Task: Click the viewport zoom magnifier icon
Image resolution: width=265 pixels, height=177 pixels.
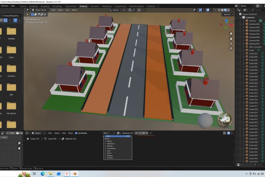Action: click(231, 34)
